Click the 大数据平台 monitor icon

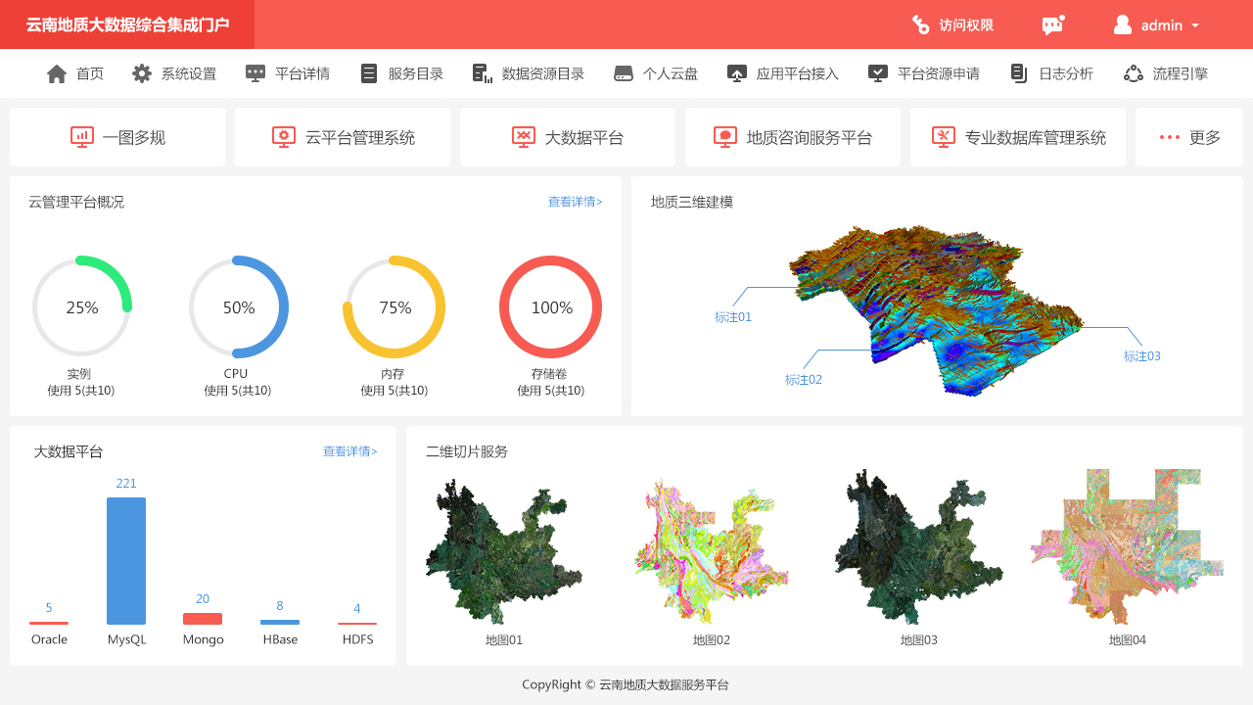[x=524, y=137]
